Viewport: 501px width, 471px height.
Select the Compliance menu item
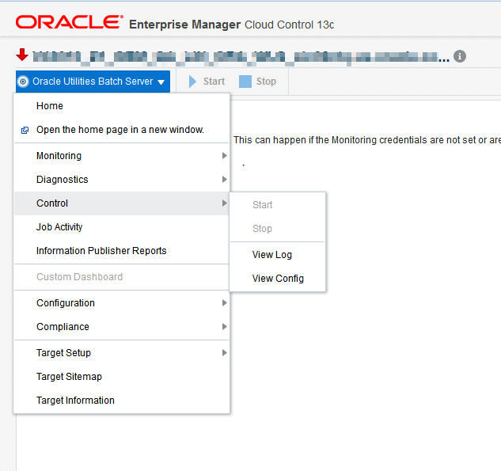tap(121, 327)
